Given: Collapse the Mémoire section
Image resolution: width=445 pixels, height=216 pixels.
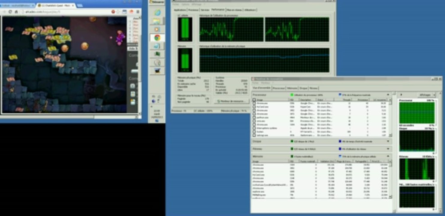Looking at the screenshot, I should 388,156.
